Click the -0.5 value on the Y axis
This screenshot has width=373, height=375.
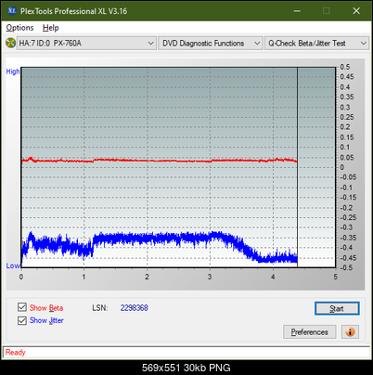coord(346,267)
